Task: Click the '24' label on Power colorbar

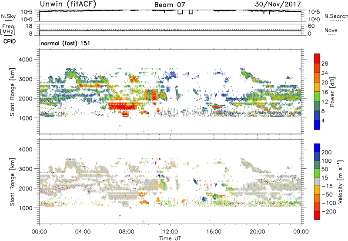Action: (325, 73)
